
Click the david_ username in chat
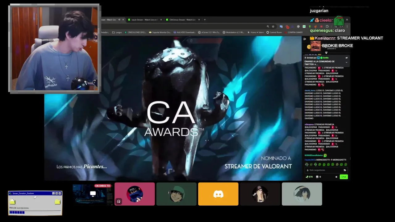point(310,90)
